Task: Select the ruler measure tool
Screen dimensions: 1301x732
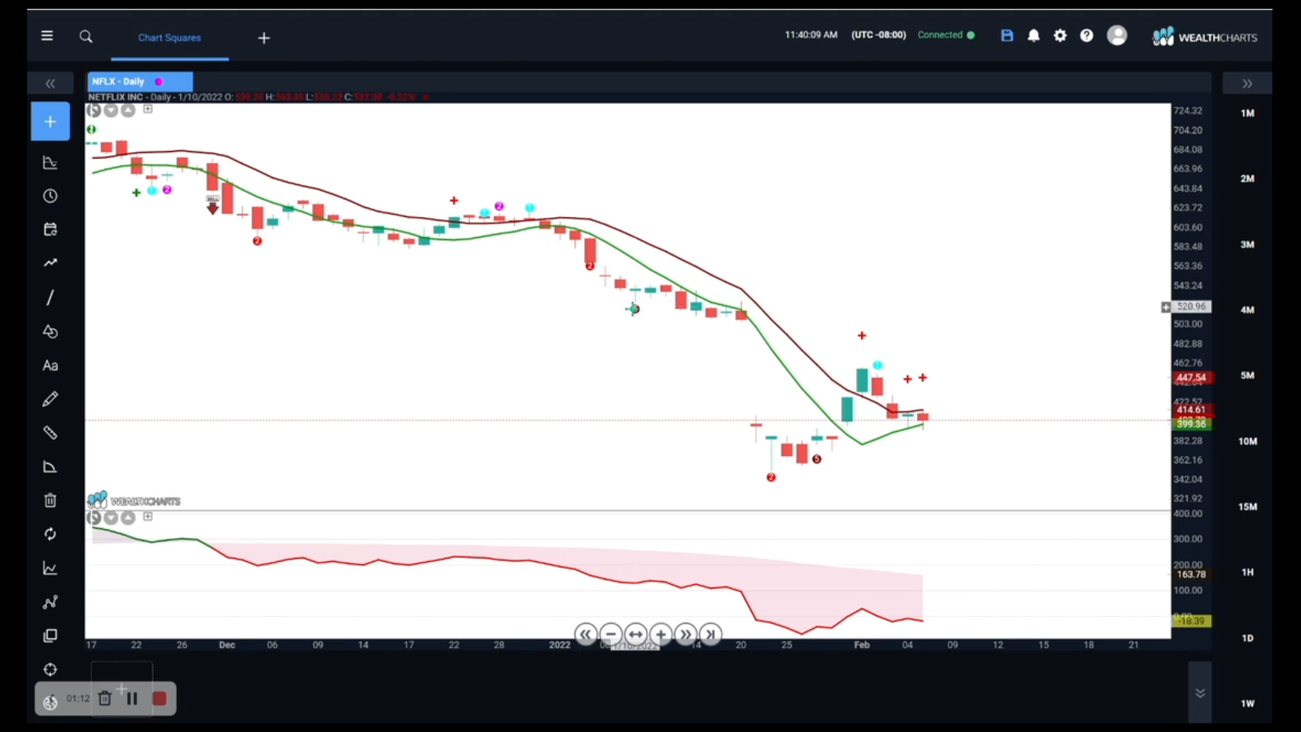Action: (50, 432)
